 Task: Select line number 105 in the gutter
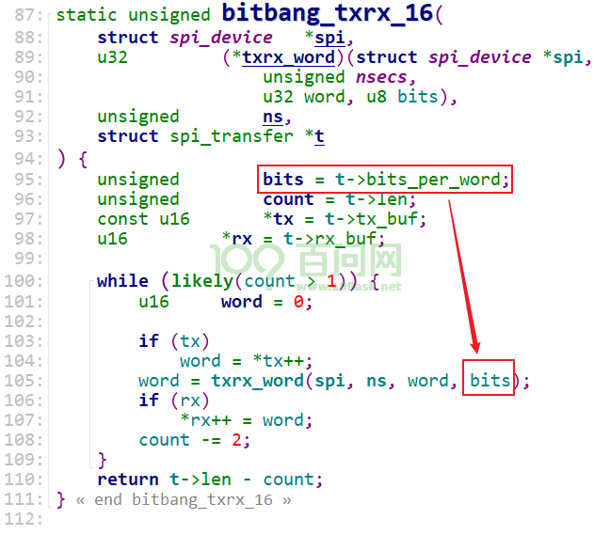[24, 381]
